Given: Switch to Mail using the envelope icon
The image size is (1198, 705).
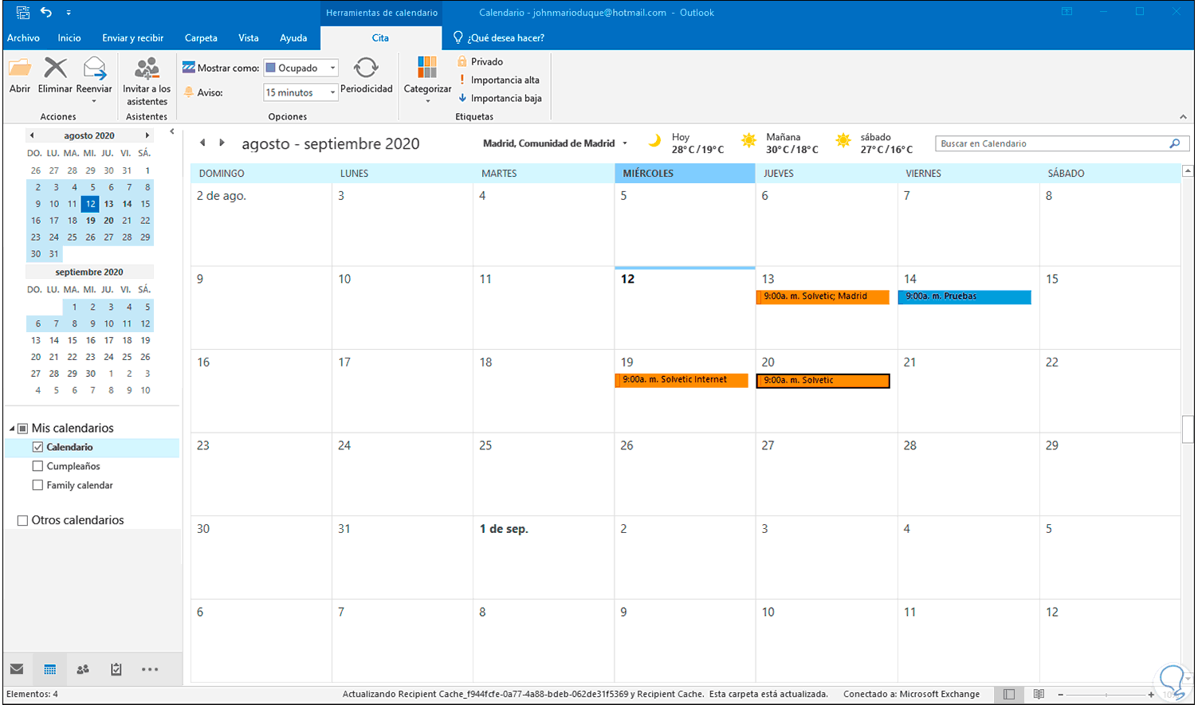Looking at the screenshot, I should tap(17, 669).
